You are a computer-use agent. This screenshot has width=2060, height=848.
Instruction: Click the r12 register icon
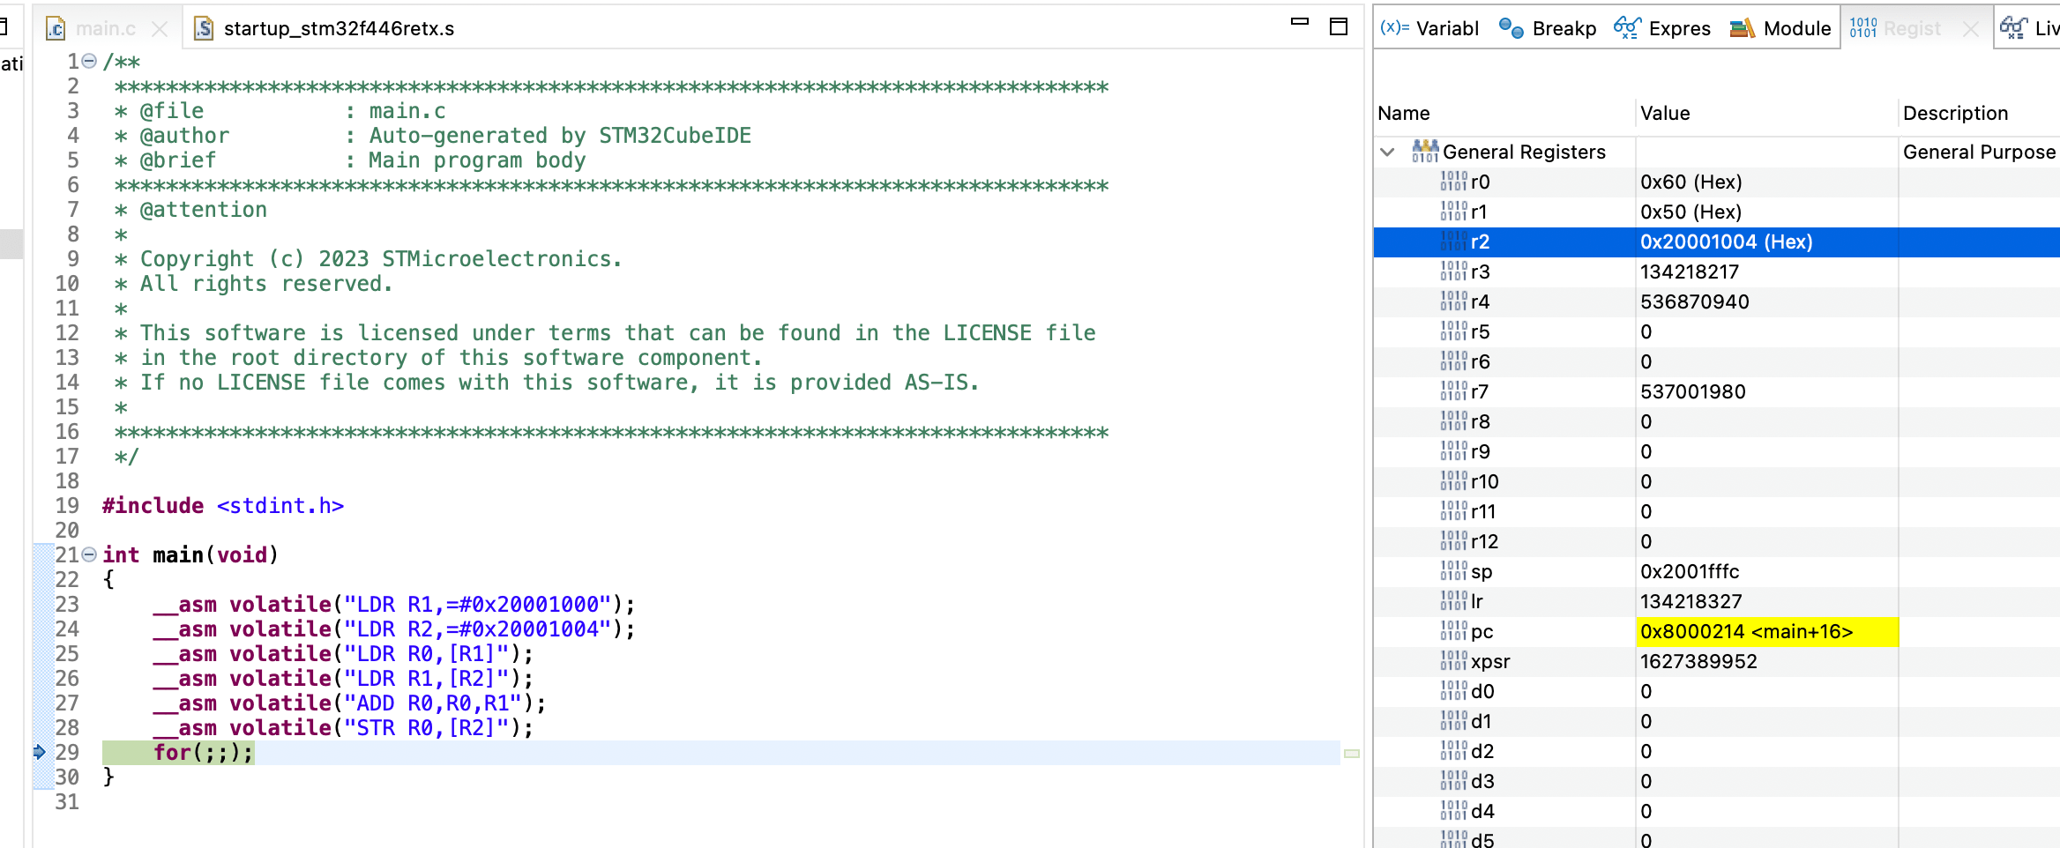(x=1454, y=541)
